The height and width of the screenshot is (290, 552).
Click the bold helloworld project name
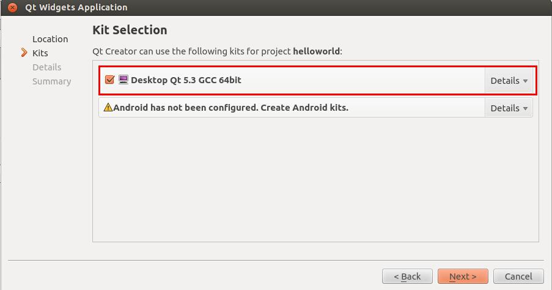[x=316, y=51]
